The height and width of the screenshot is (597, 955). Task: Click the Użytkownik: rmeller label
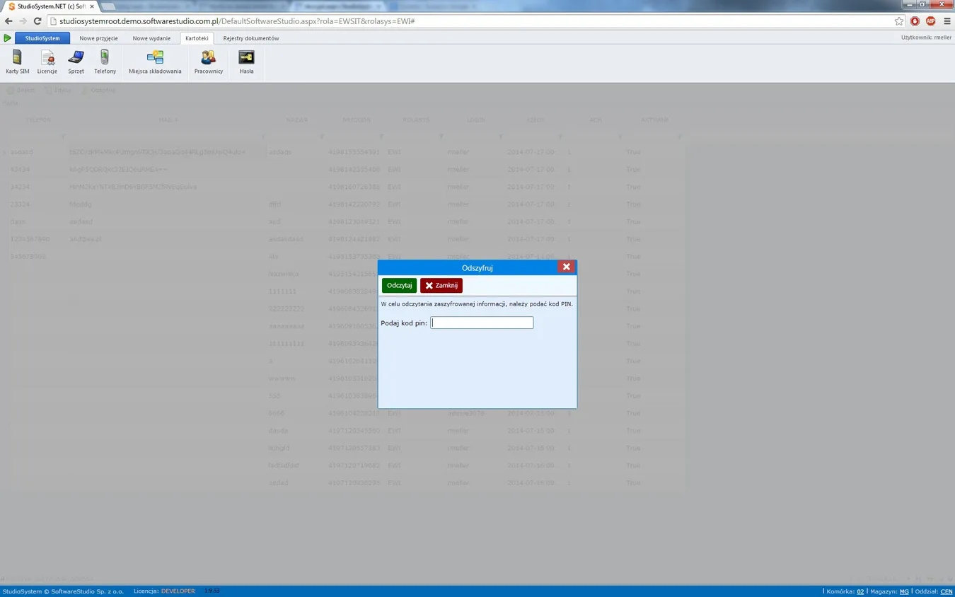[926, 38]
